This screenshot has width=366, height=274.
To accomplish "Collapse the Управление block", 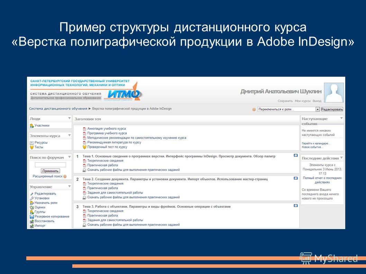I will (69, 186).
